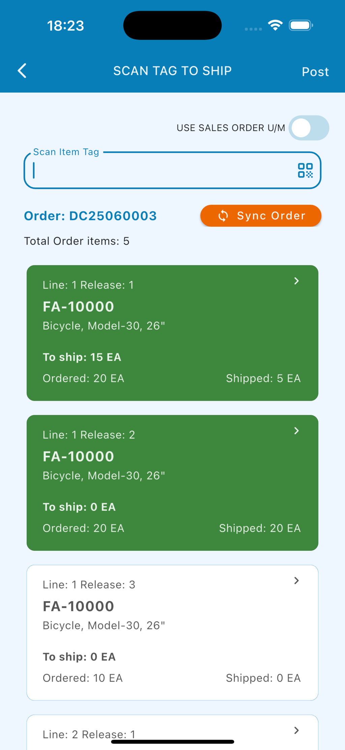Expand Line 2 Release 1 chevron

coord(296,730)
